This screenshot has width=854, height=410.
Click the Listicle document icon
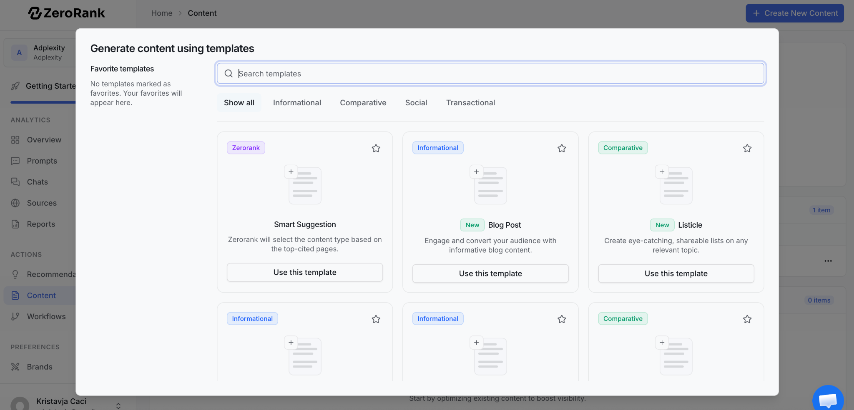point(674,184)
